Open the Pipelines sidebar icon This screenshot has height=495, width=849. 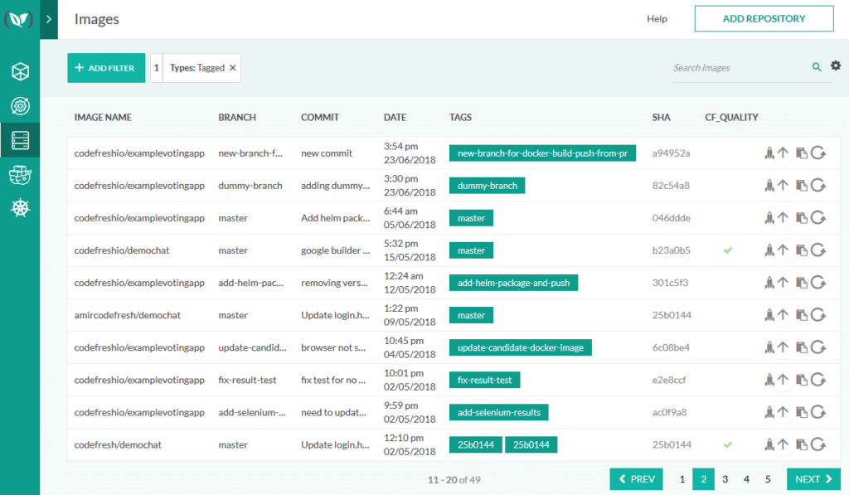pyautogui.click(x=20, y=106)
